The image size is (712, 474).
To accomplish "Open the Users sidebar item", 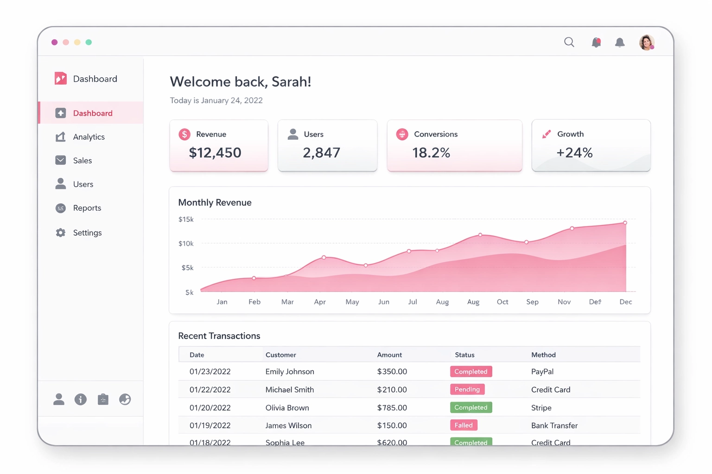I will (x=83, y=184).
